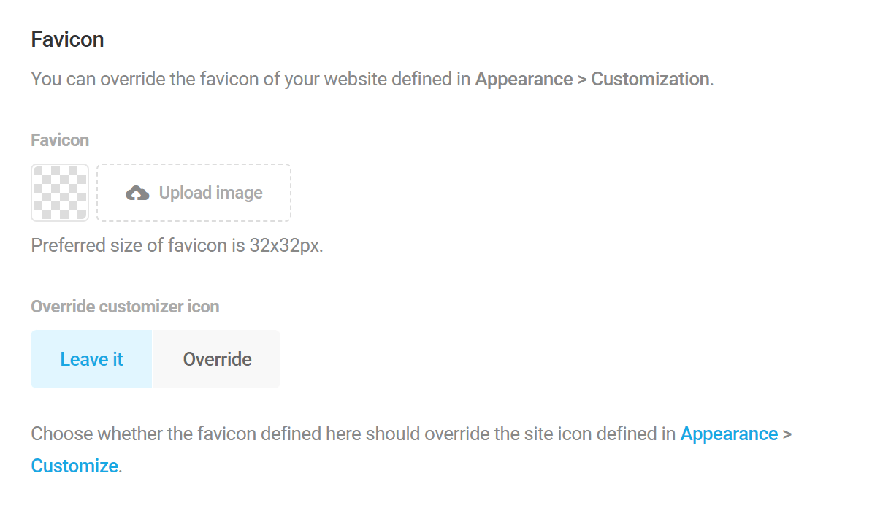The width and height of the screenshot is (891, 511).
Task: Click the checkerboard favicon placeholder icon
Action: pyautogui.click(x=59, y=193)
